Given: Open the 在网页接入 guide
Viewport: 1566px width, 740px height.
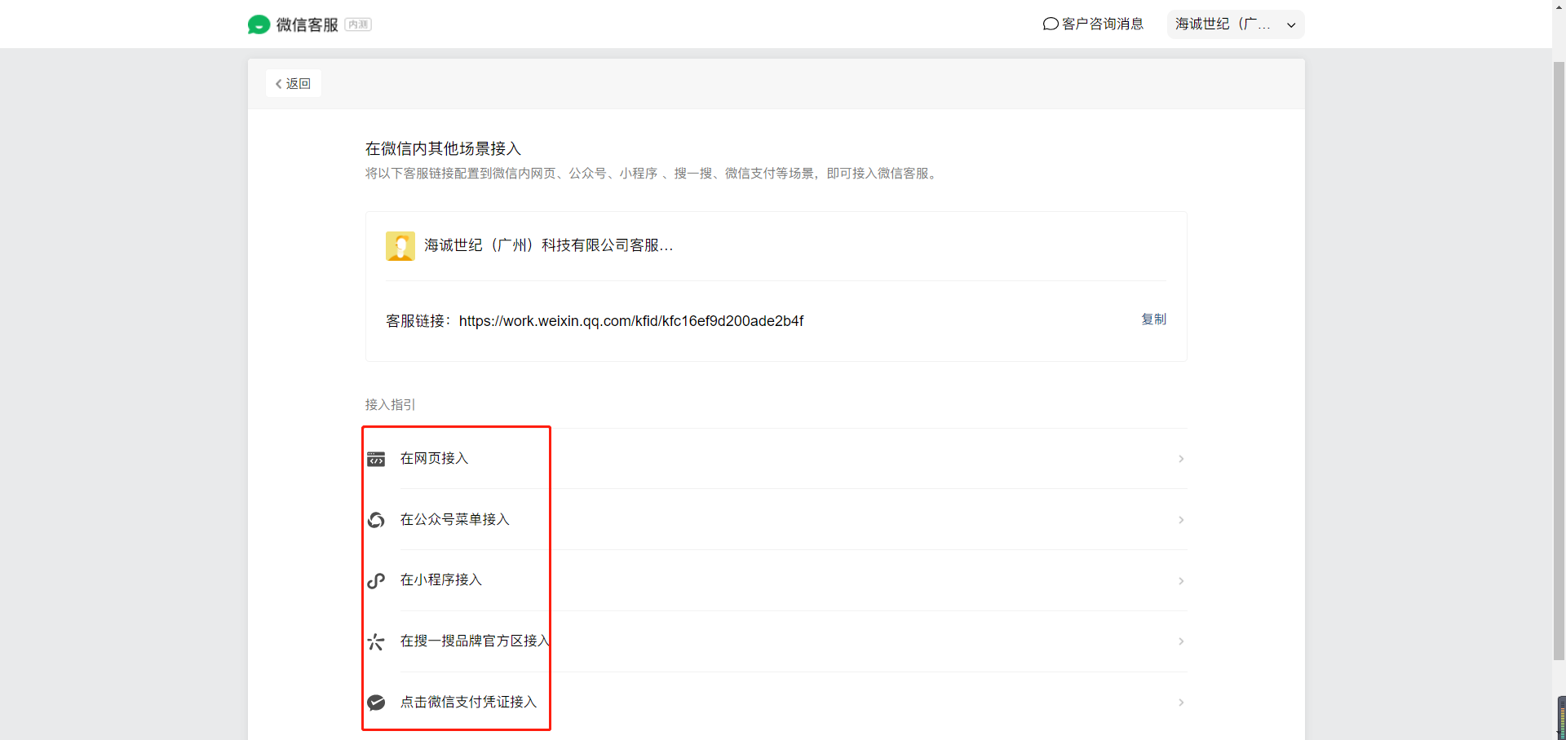Looking at the screenshot, I should [x=776, y=459].
